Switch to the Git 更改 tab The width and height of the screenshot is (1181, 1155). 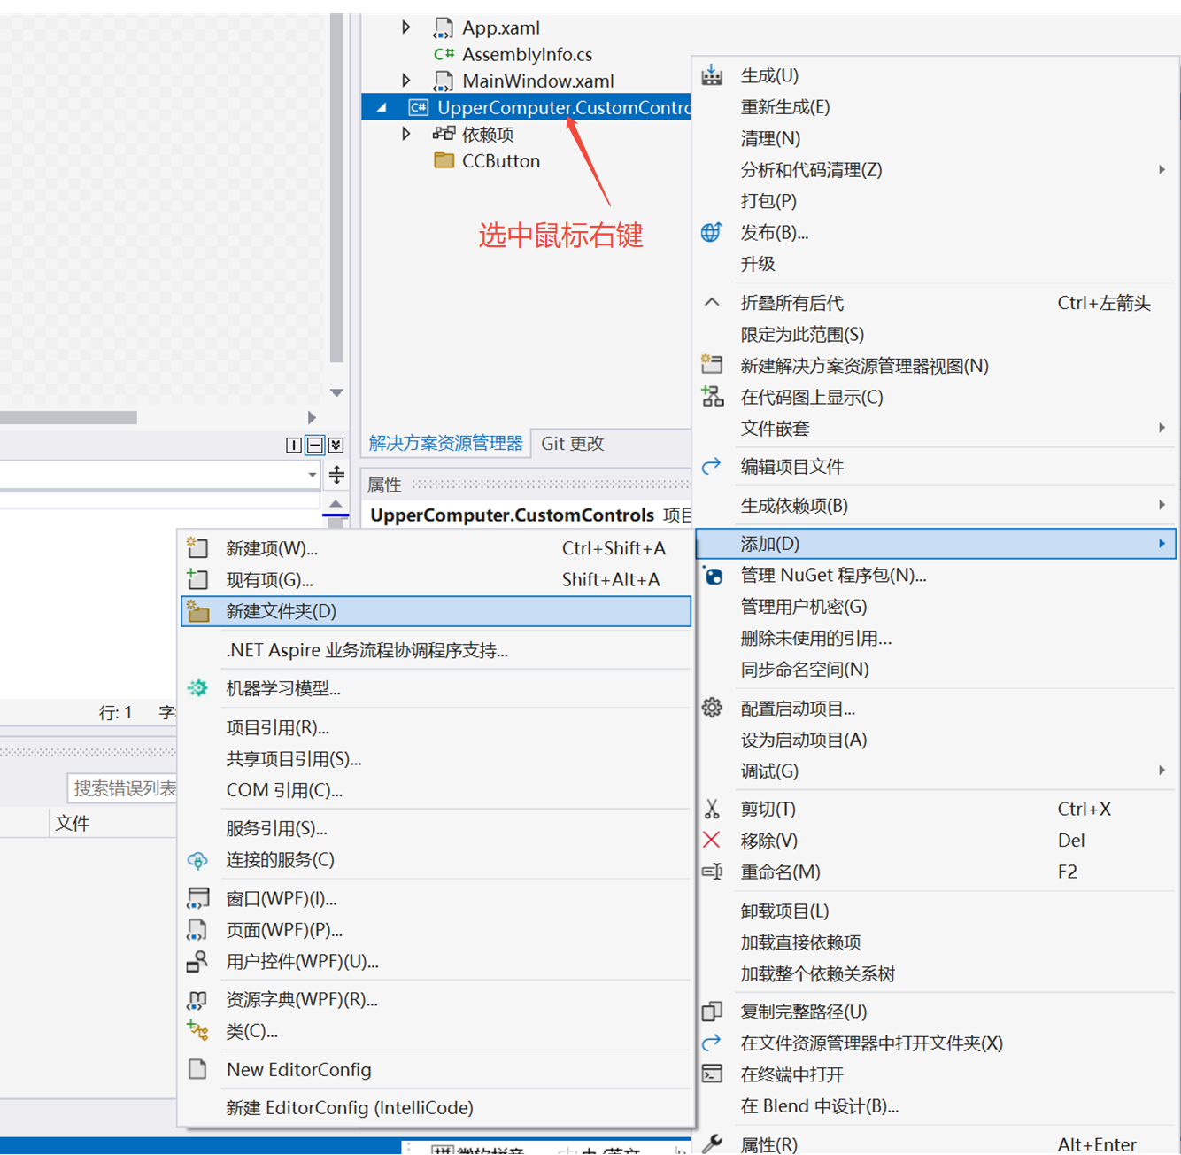coord(572,443)
